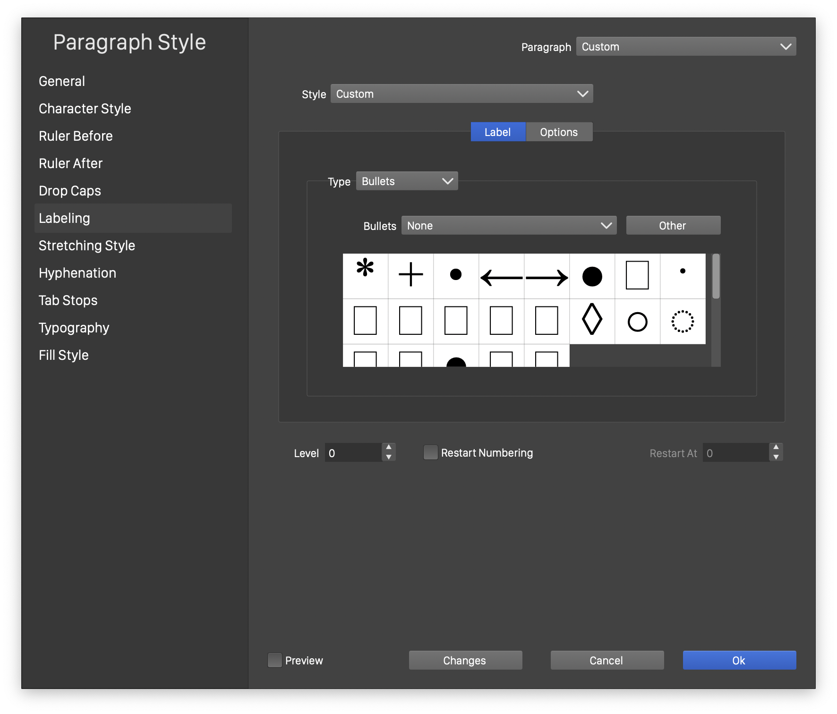Screen dimensions: 837x714
Task: Choose the diamond outline bullet
Action: point(592,321)
